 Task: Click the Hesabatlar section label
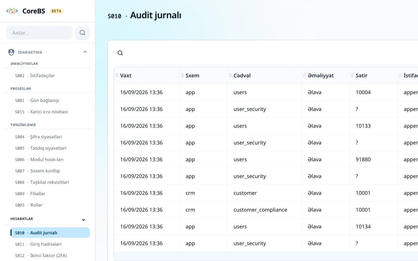(22, 219)
